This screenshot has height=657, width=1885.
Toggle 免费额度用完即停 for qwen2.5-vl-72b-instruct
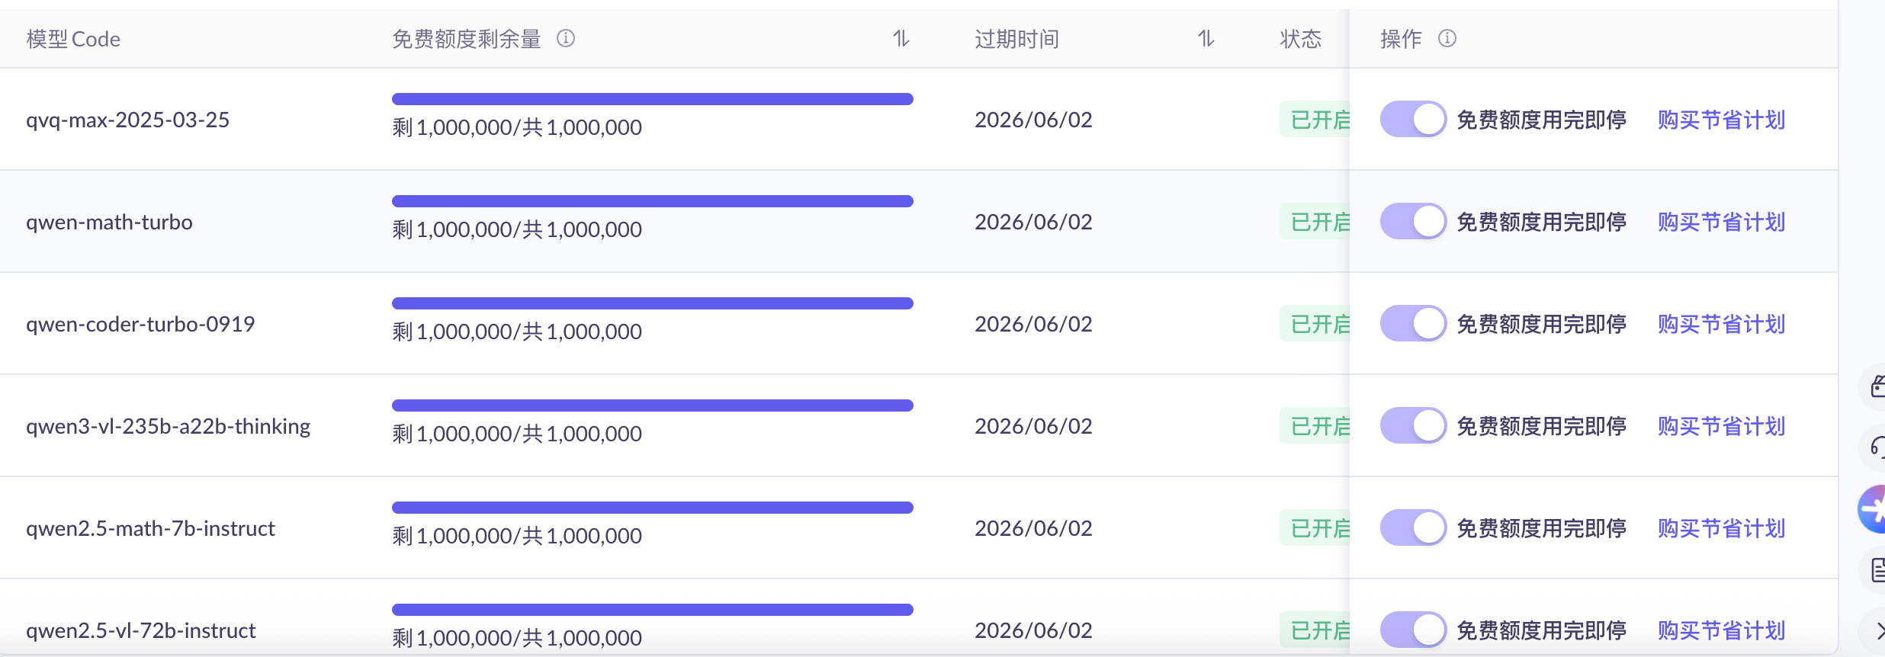[1413, 630]
